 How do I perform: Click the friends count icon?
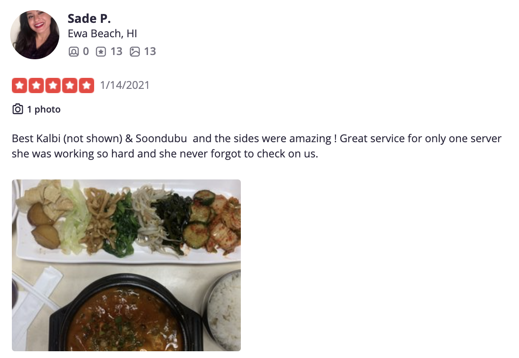pos(73,52)
